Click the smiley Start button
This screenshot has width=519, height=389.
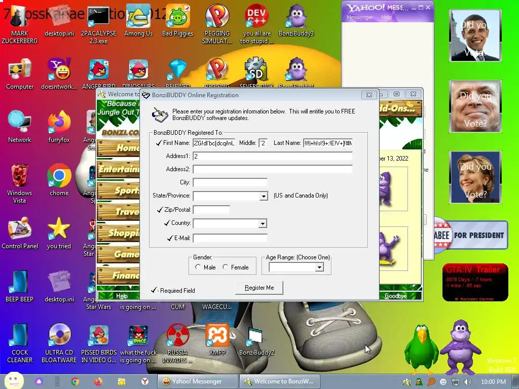tap(14, 381)
